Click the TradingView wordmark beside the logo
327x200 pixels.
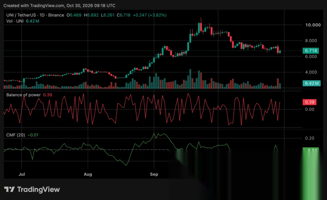(39, 189)
